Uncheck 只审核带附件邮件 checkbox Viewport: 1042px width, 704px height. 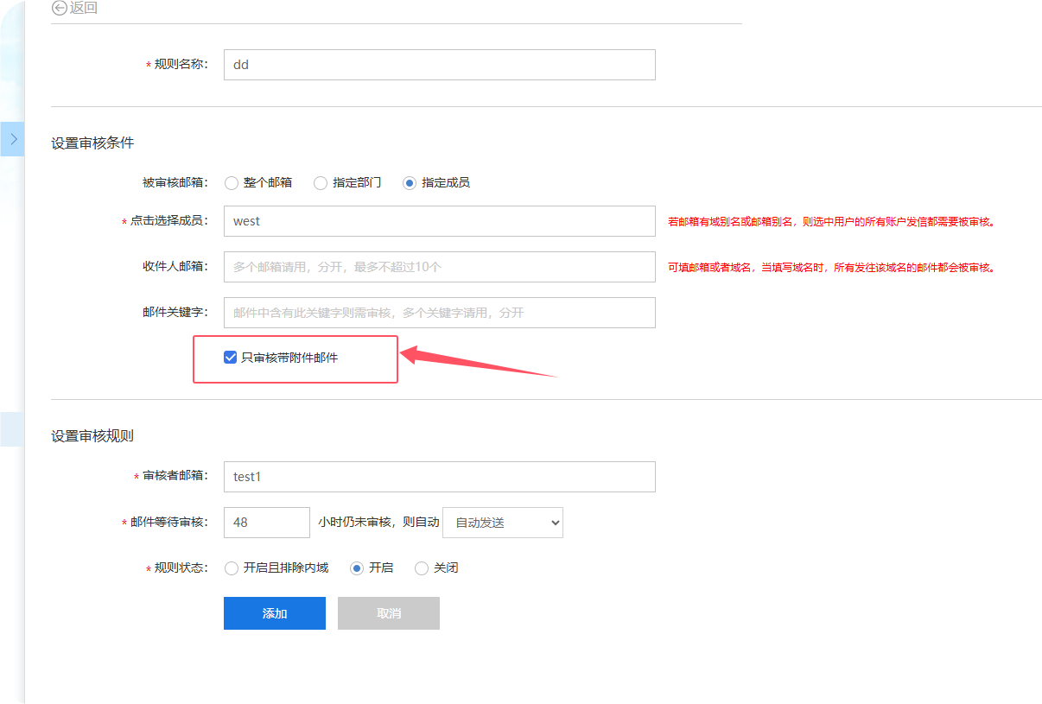point(230,358)
